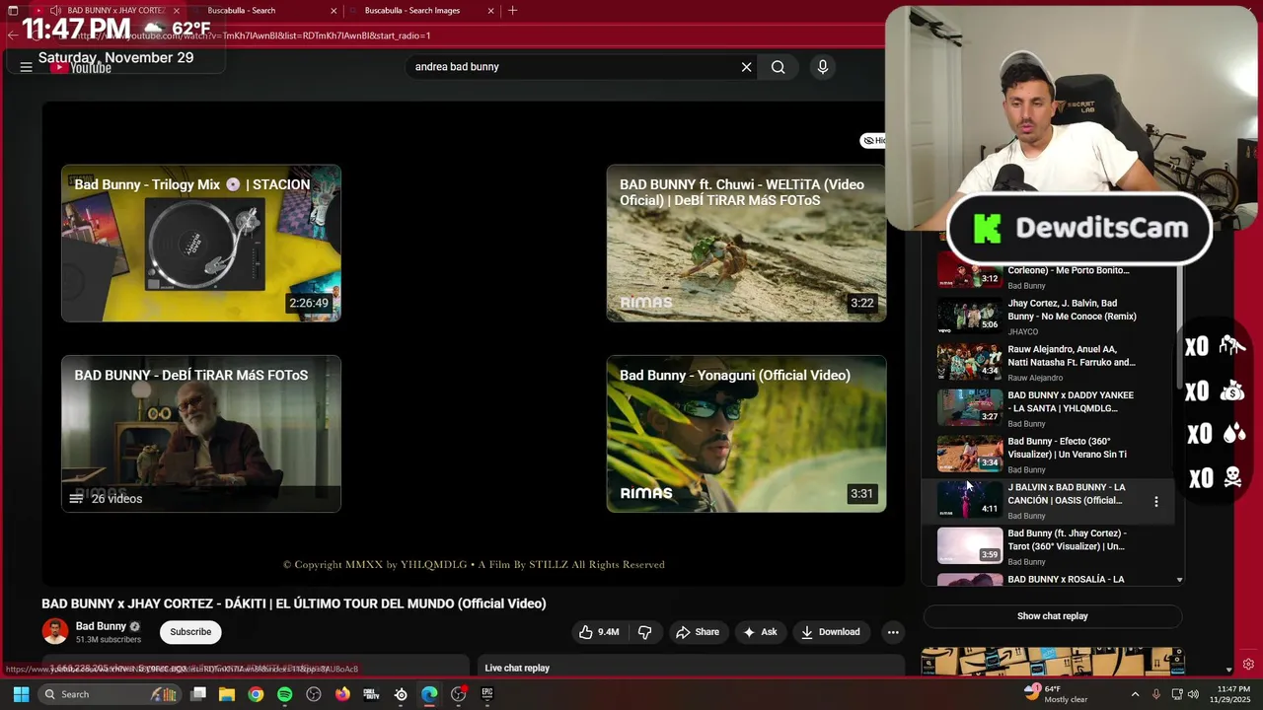The height and width of the screenshot is (710, 1263).
Task: Download the video with the Download button
Action: point(830,632)
